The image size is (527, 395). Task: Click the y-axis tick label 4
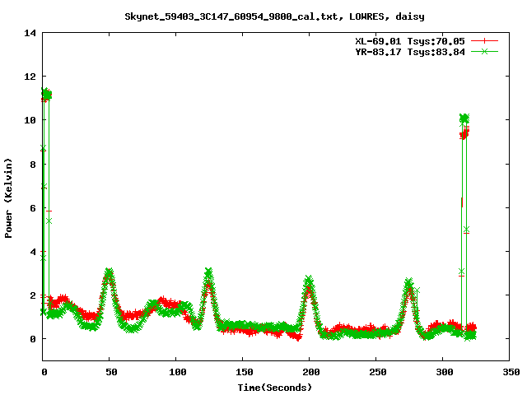(x=33, y=252)
